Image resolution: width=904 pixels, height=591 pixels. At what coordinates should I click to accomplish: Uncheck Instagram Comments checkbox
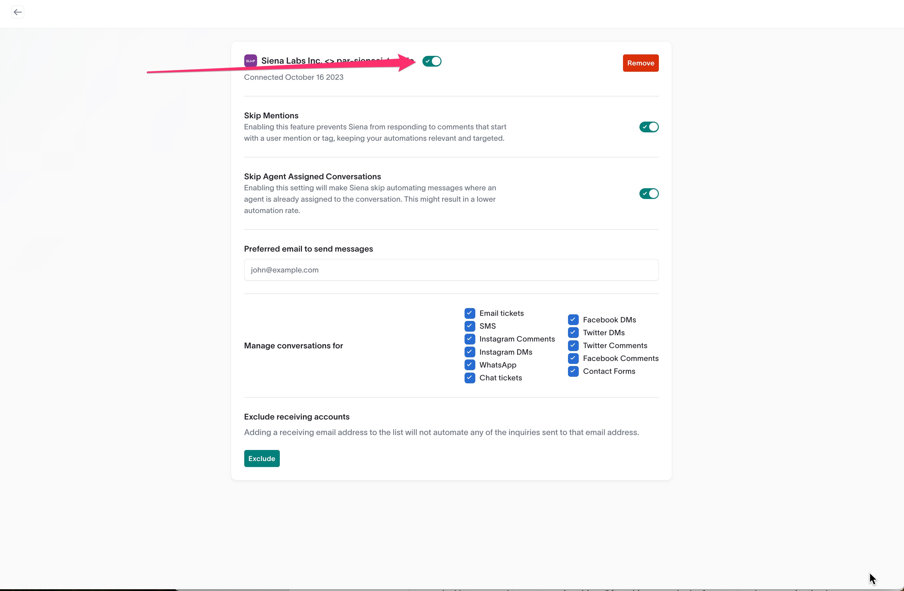click(x=469, y=339)
